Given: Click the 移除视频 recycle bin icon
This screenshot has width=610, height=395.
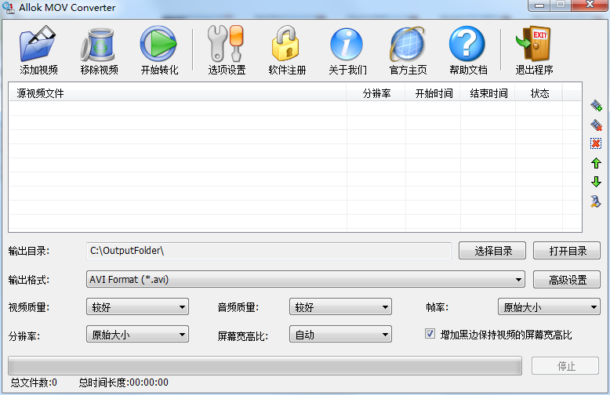Looking at the screenshot, I should [x=99, y=45].
